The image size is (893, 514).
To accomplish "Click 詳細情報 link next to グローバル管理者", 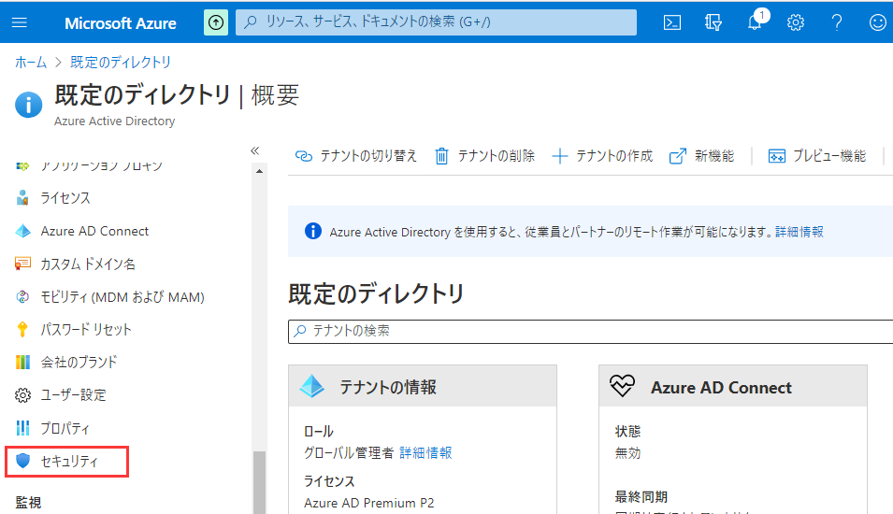I will tap(425, 452).
